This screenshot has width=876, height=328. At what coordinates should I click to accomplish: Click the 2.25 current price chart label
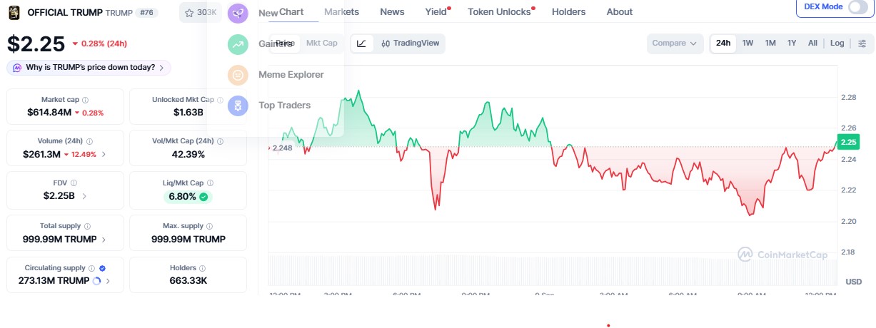pos(848,142)
